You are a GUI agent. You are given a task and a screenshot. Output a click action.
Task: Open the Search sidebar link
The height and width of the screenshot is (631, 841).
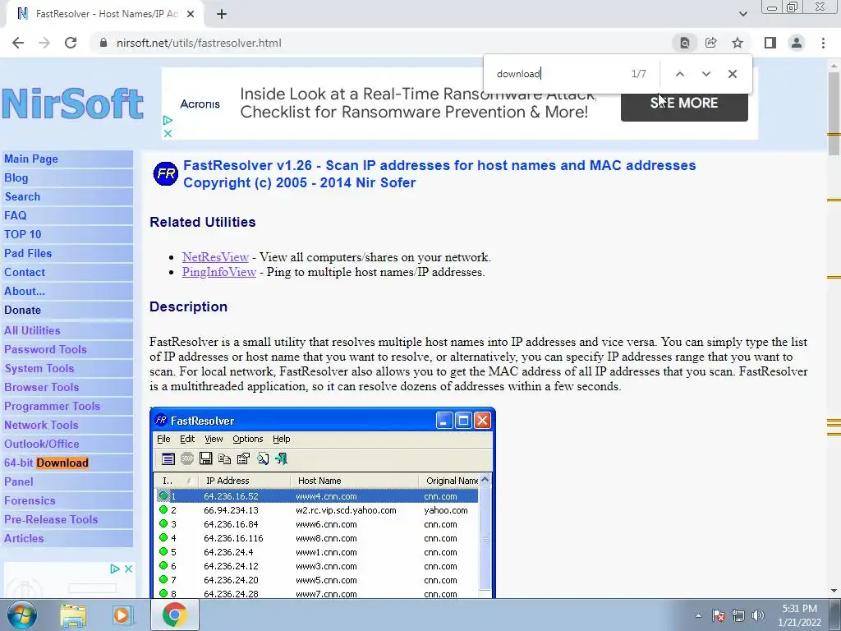22,196
